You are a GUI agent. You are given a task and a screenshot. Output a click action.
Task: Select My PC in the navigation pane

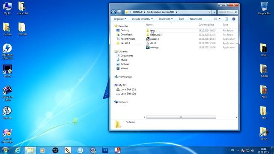(x=122, y=85)
